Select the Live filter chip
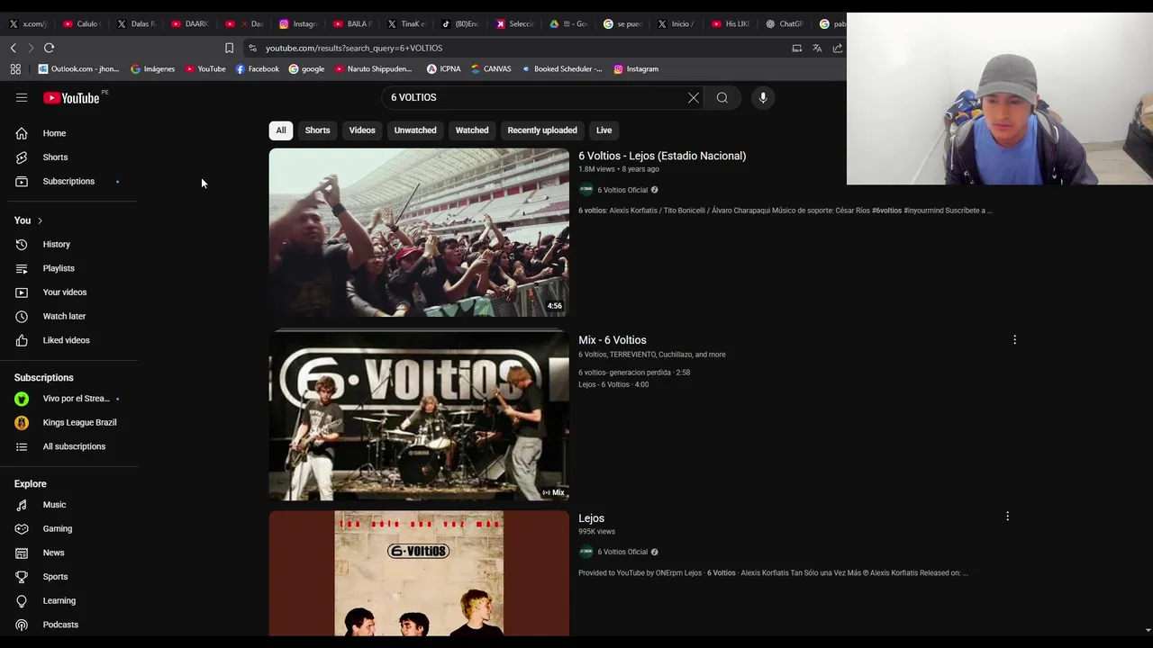1153x648 pixels. point(604,130)
